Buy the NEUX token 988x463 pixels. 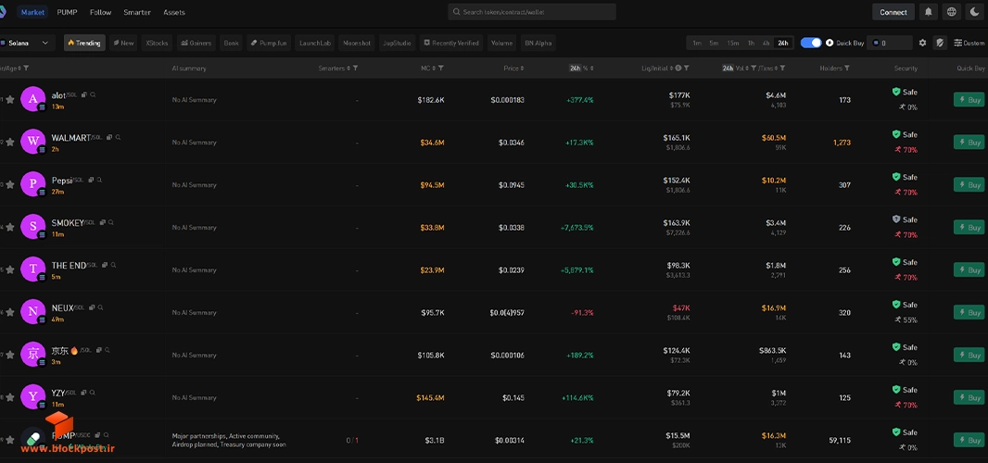(969, 312)
